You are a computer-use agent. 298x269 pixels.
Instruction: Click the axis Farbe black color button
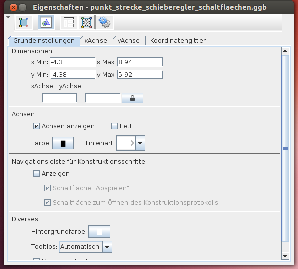(x=63, y=143)
